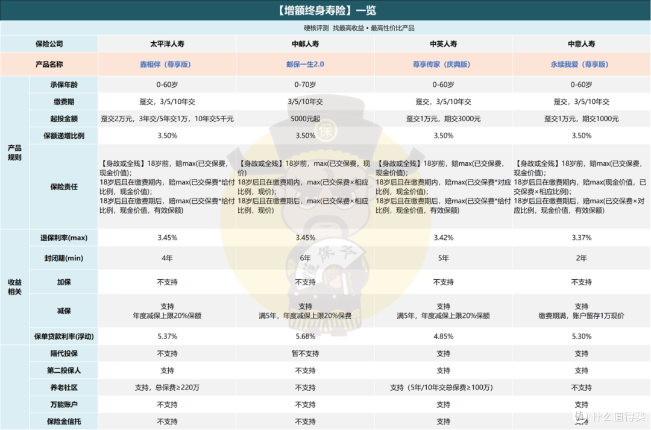Click the 保单贷款利率(浮动) row label
The image size is (651, 430).
tap(64, 337)
